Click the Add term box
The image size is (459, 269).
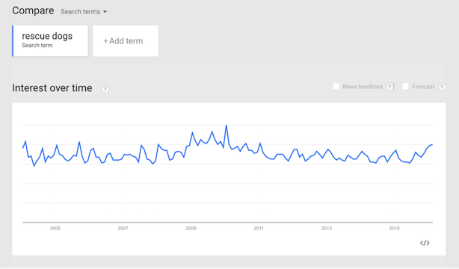pyautogui.click(x=126, y=40)
